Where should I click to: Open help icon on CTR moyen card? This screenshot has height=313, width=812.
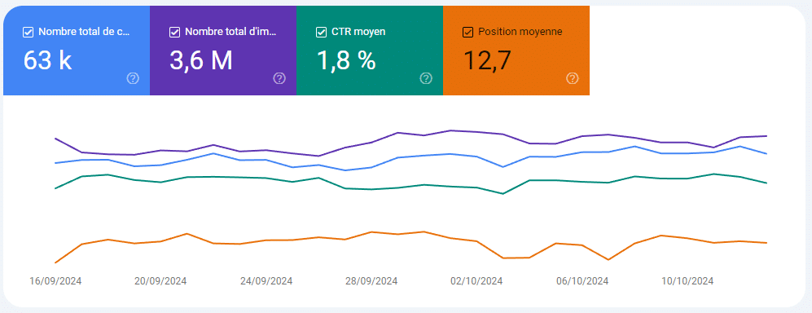click(426, 78)
